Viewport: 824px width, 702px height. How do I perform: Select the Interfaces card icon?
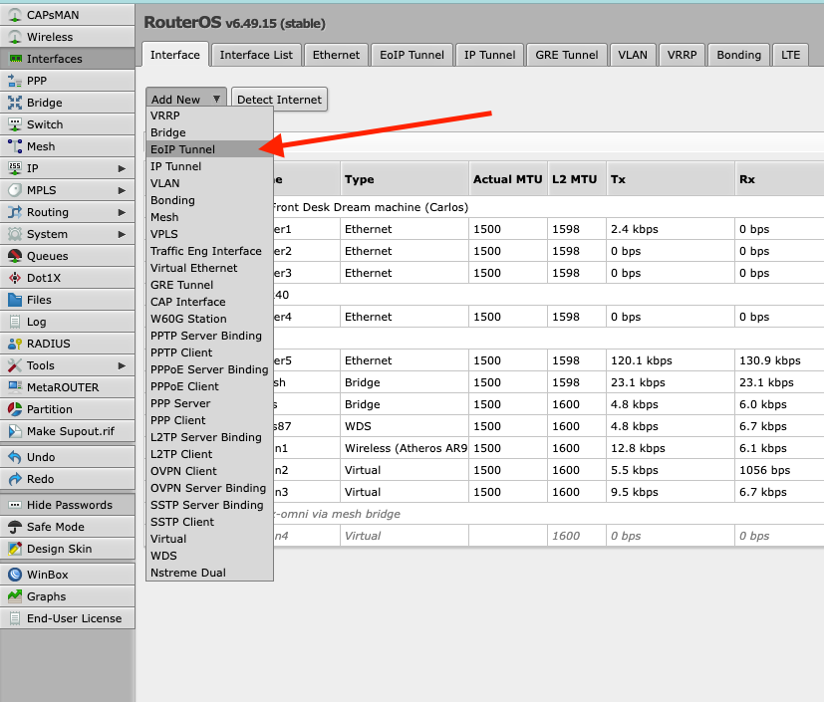pos(15,59)
